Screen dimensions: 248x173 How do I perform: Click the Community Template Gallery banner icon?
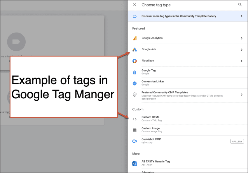tap(135, 16)
